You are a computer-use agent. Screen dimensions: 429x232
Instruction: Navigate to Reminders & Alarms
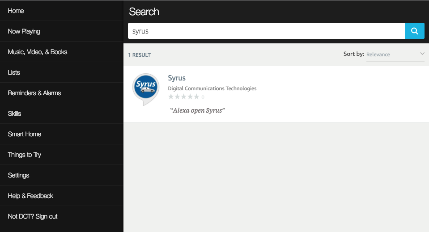[34, 93]
